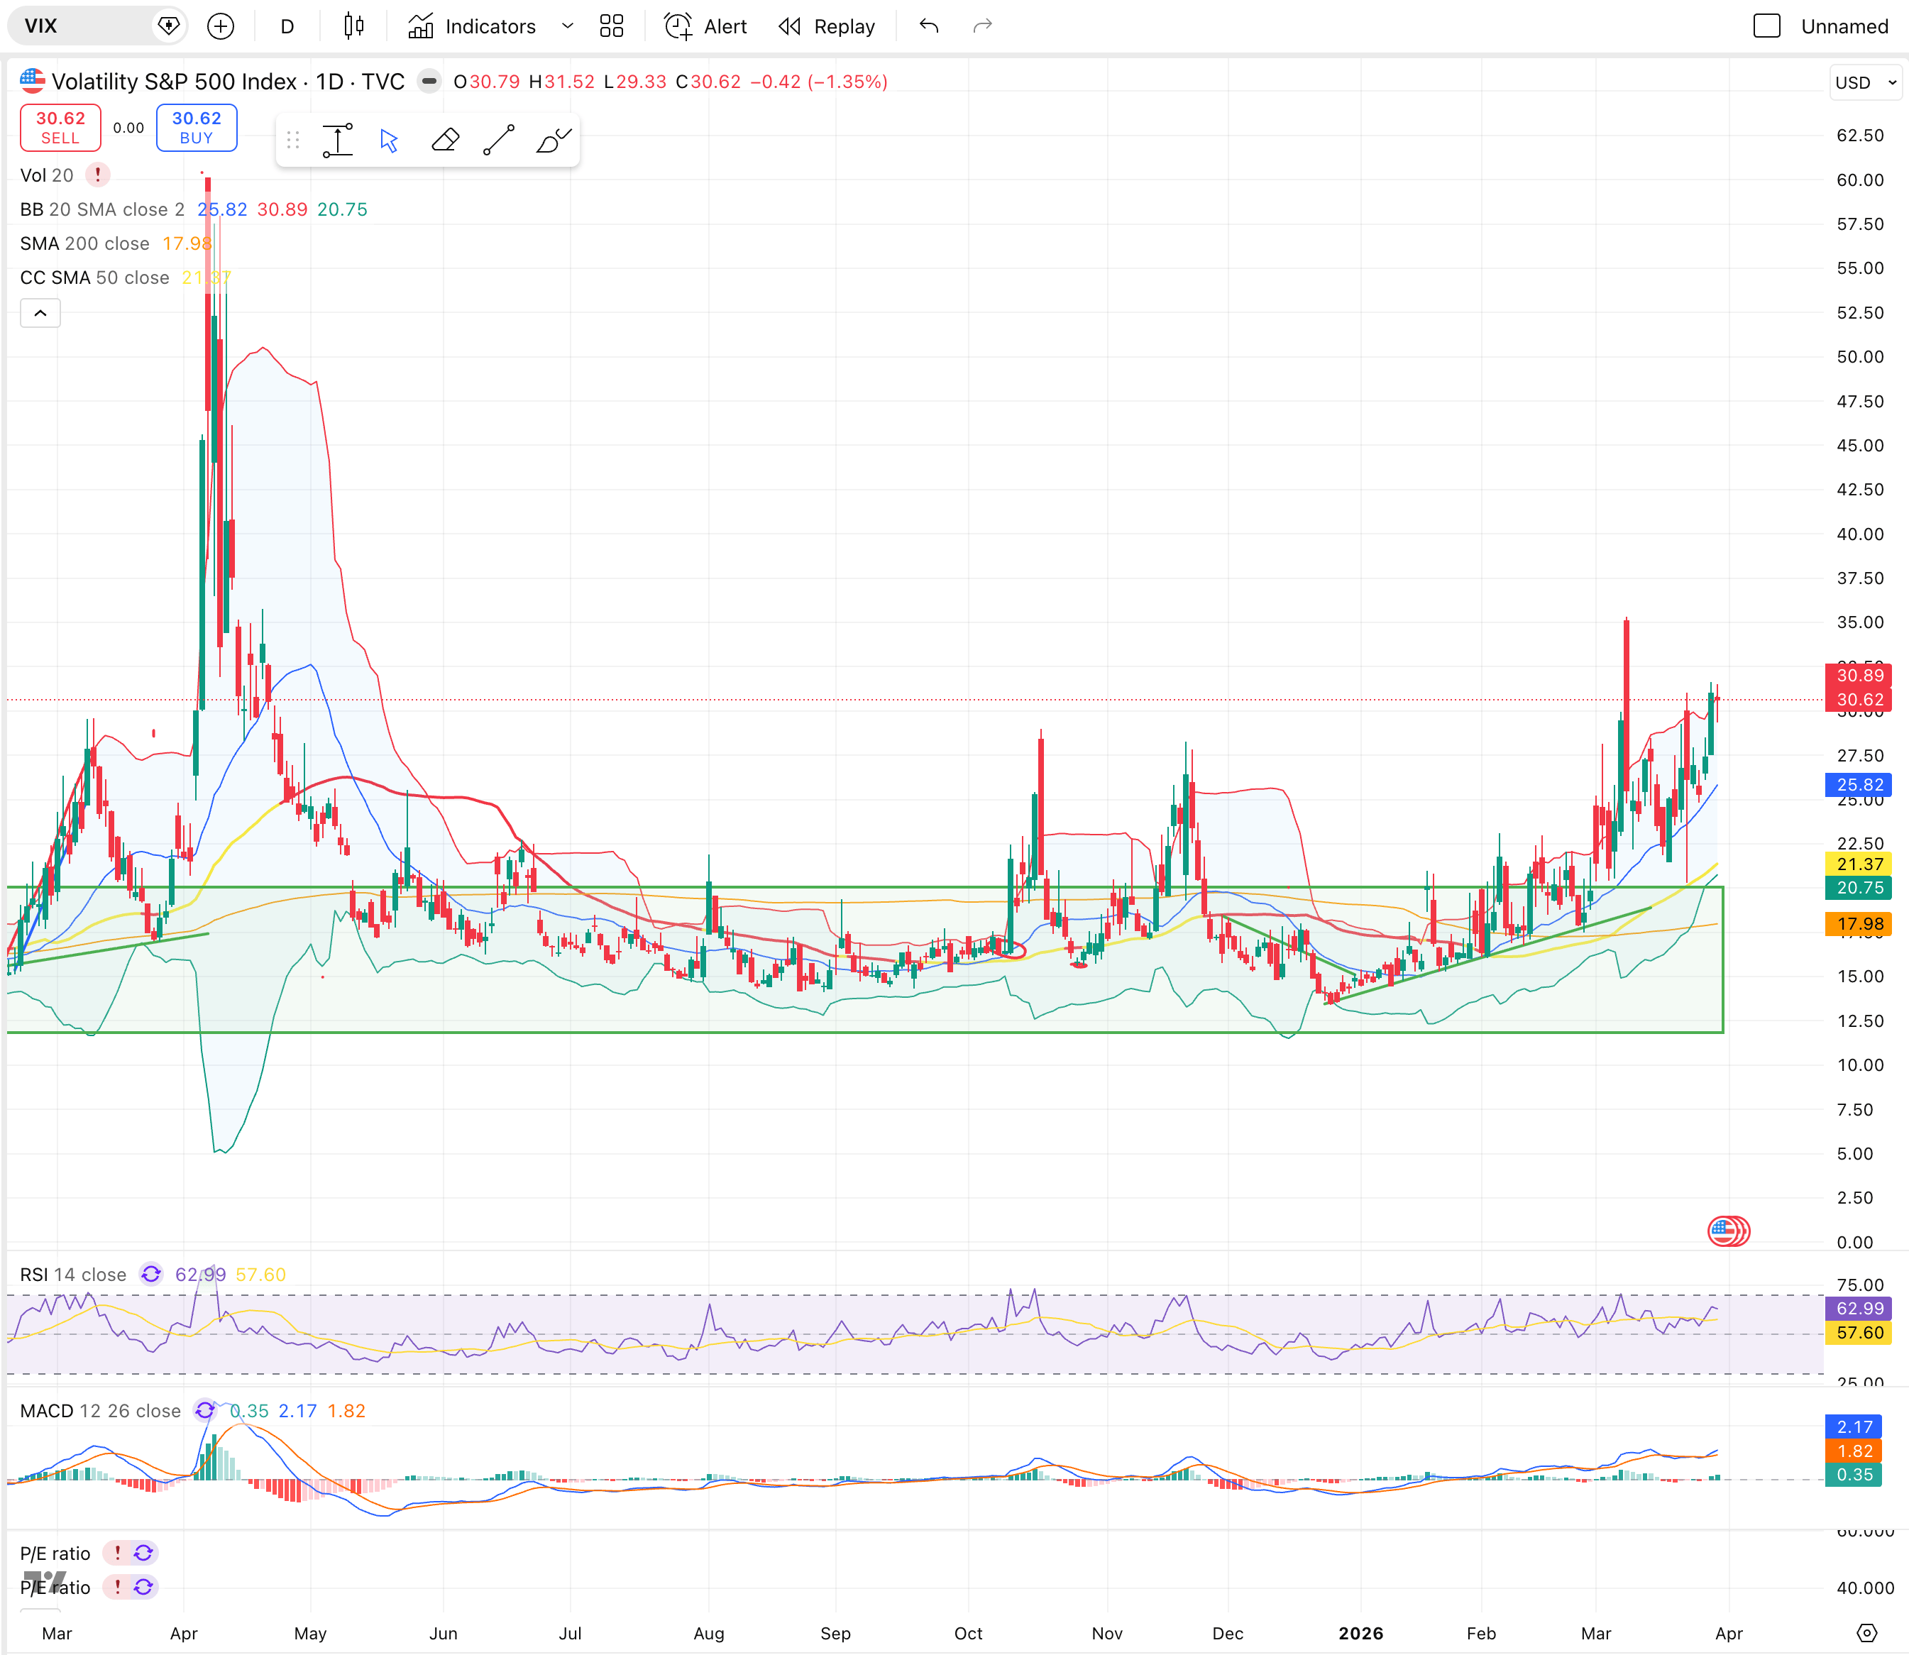Select the brush drawing tool
Viewport: 1909px width, 1655px height.
(x=554, y=141)
